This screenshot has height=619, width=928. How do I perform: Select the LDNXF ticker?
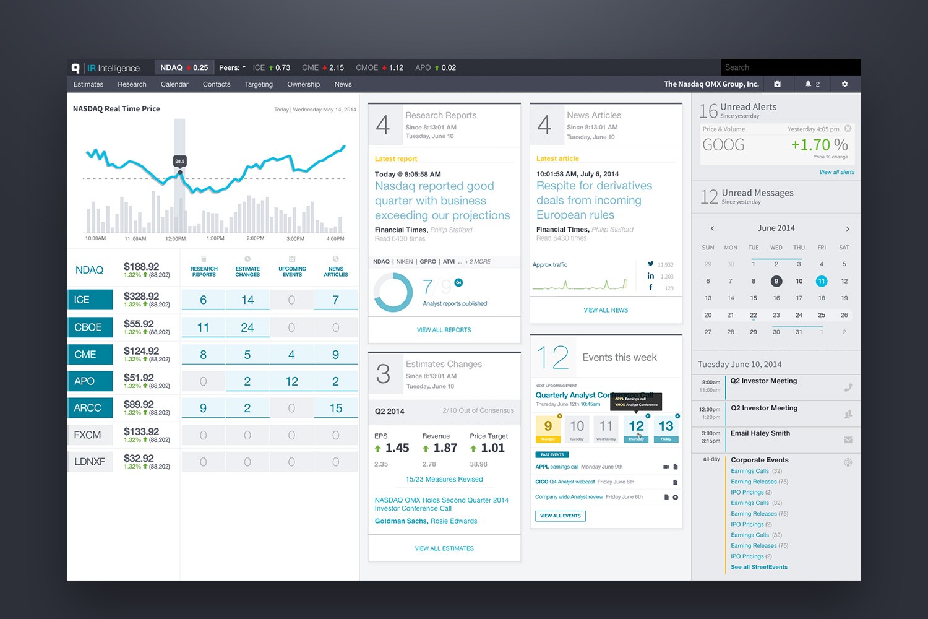point(90,462)
